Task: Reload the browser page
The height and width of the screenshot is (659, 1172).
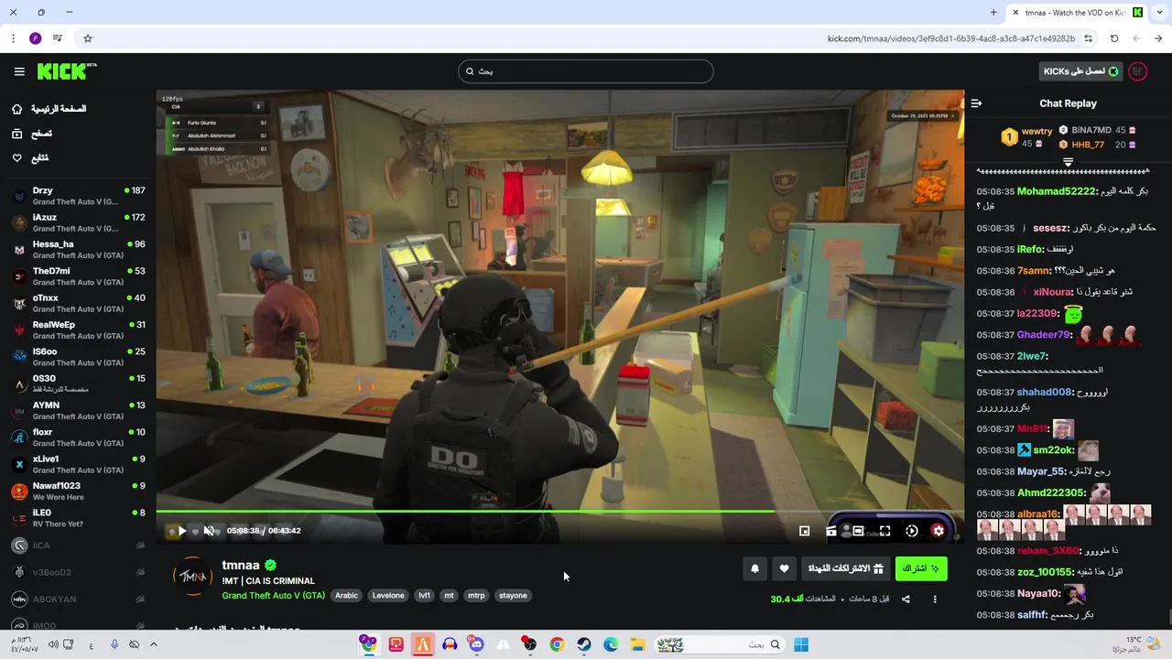Action: [x=1114, y=38]
